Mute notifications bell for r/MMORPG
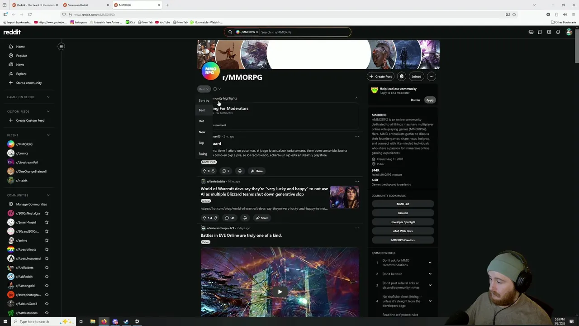The width and height of the screenshot is (579, 326). (401, 77)
